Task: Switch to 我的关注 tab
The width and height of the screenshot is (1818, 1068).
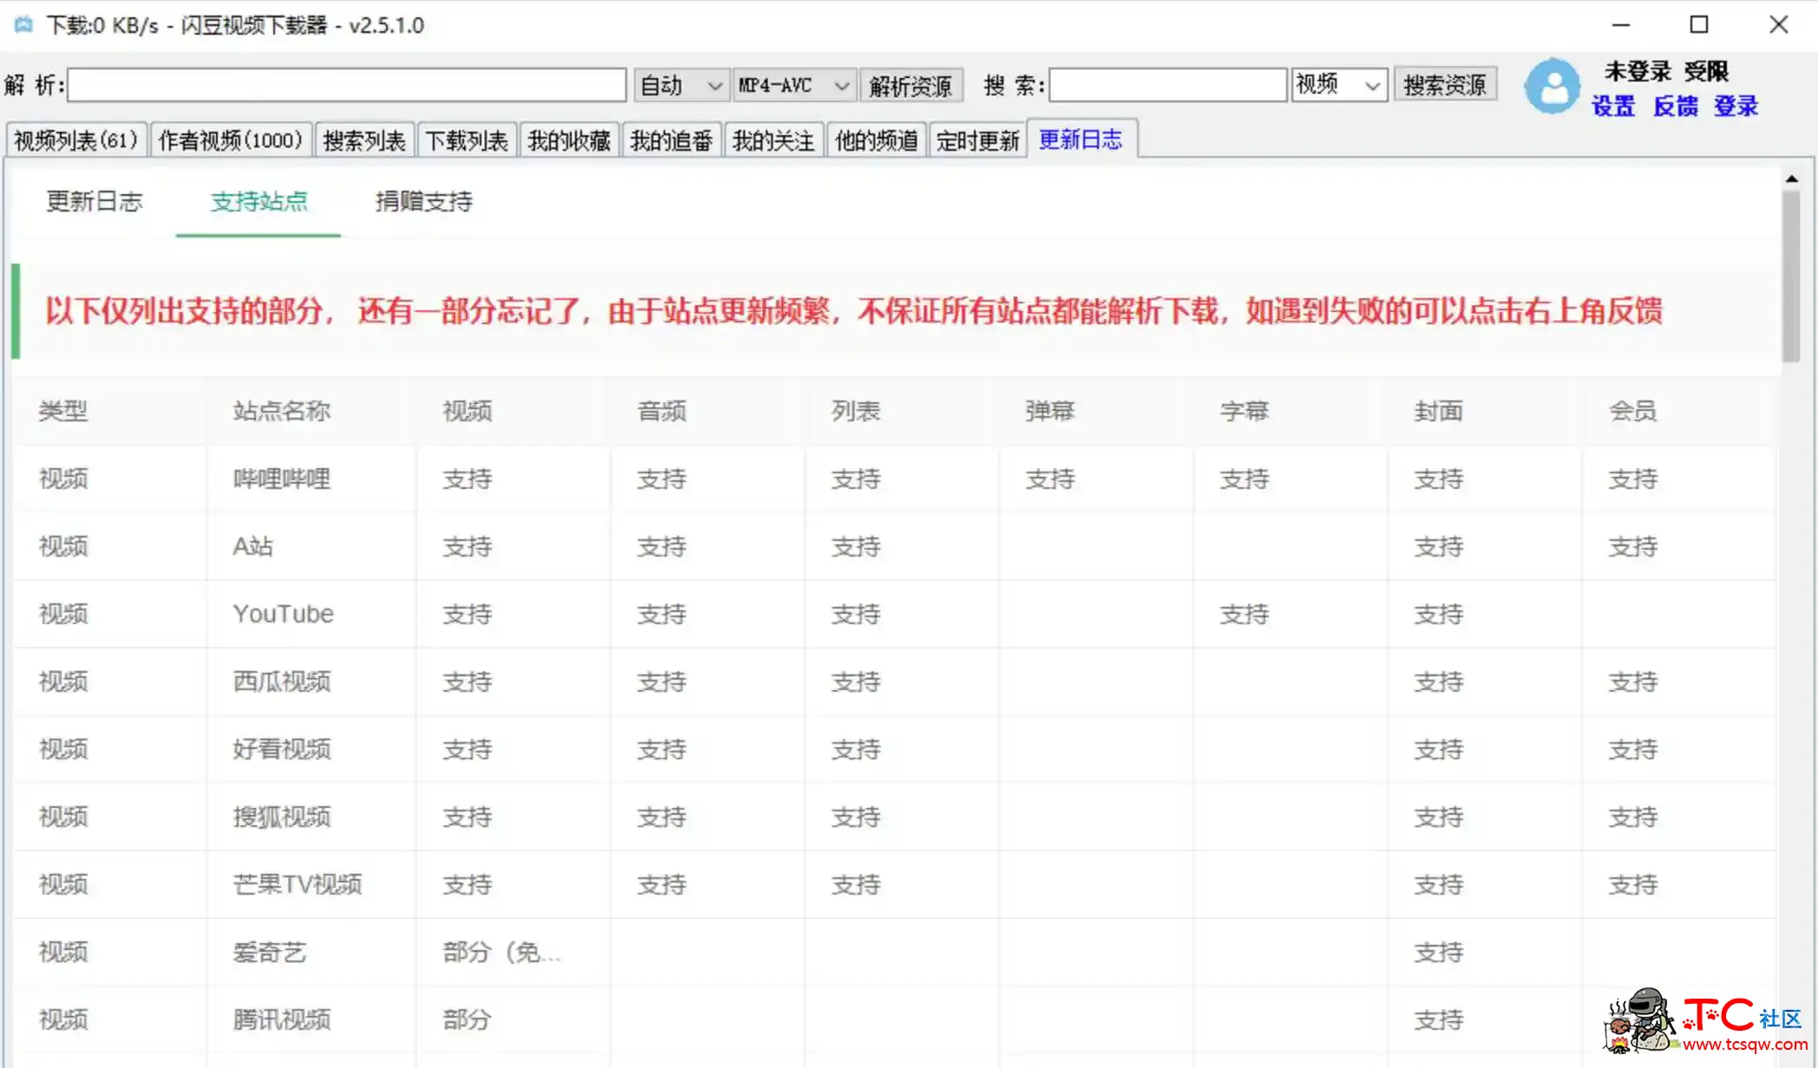Action: [774, 140]
